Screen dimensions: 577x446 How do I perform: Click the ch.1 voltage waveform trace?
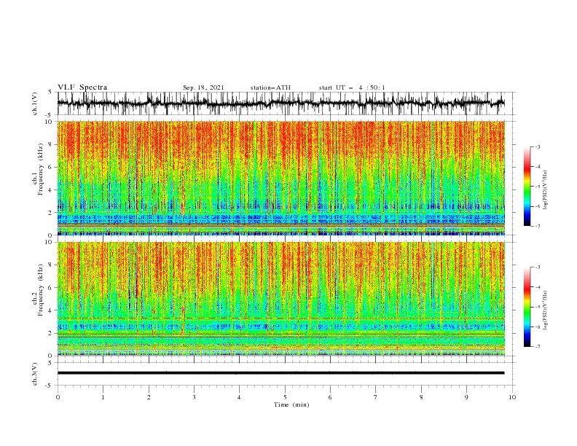tap(280, 103)
